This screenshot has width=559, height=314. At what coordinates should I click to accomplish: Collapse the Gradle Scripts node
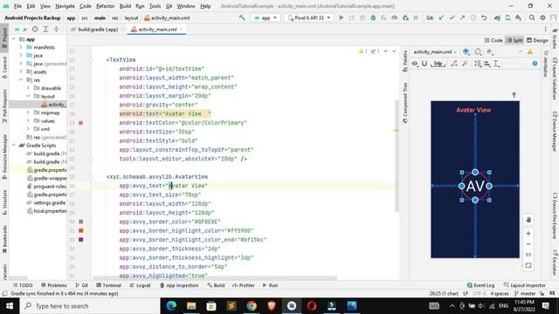[14, 146]
